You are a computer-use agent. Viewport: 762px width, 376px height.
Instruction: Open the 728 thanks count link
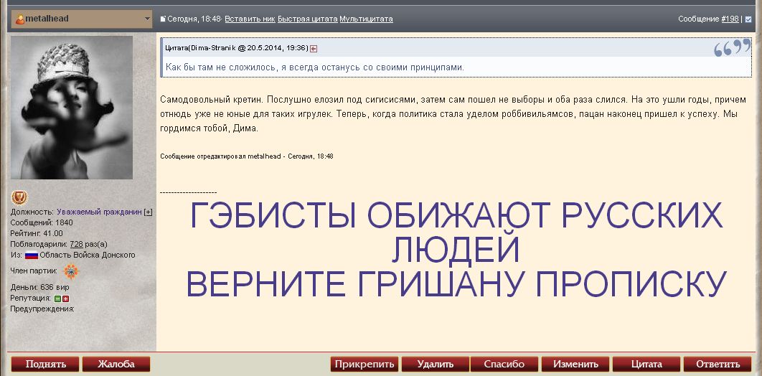(x=76, y=245)
